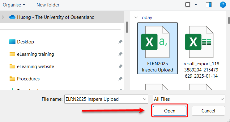Open the Desktop location
Screen dimensions: 230x122
tap(26, 42)
